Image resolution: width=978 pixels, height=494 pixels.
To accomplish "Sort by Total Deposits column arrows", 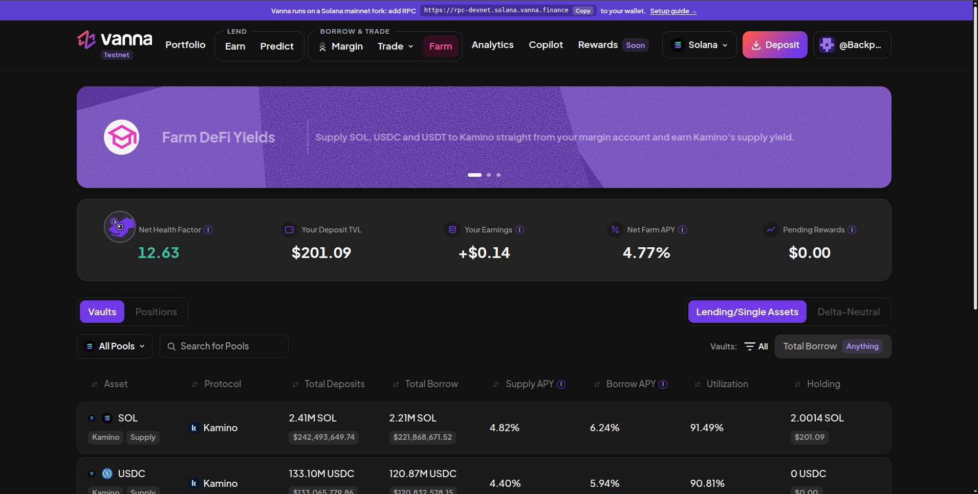I will 295,385.
